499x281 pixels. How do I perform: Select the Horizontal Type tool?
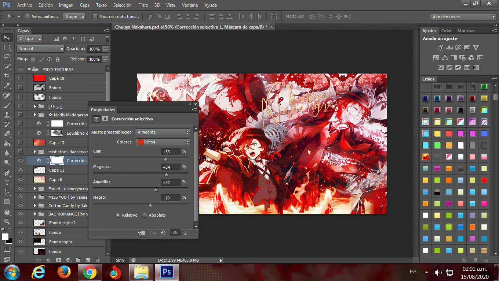click(7, 182)
